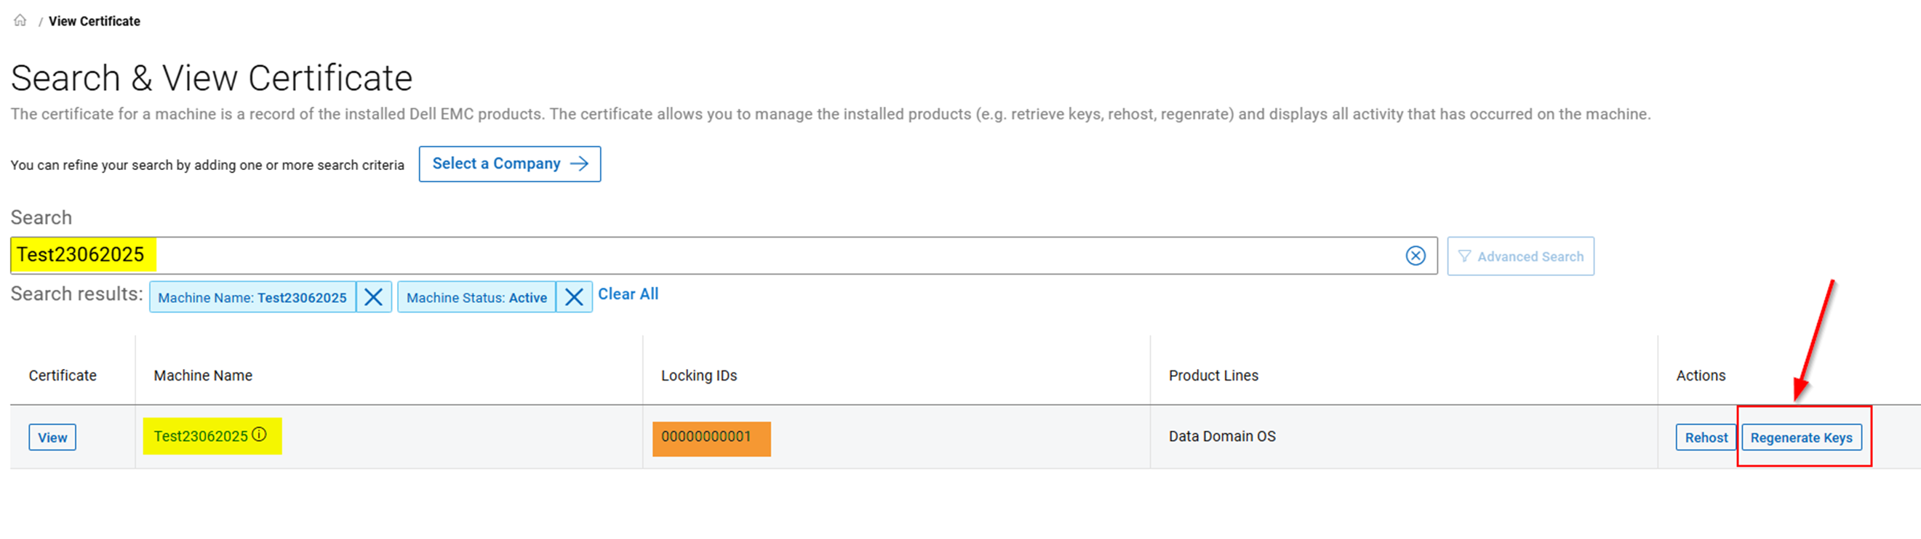Click the home breadcrumb icon

[20, 21]
